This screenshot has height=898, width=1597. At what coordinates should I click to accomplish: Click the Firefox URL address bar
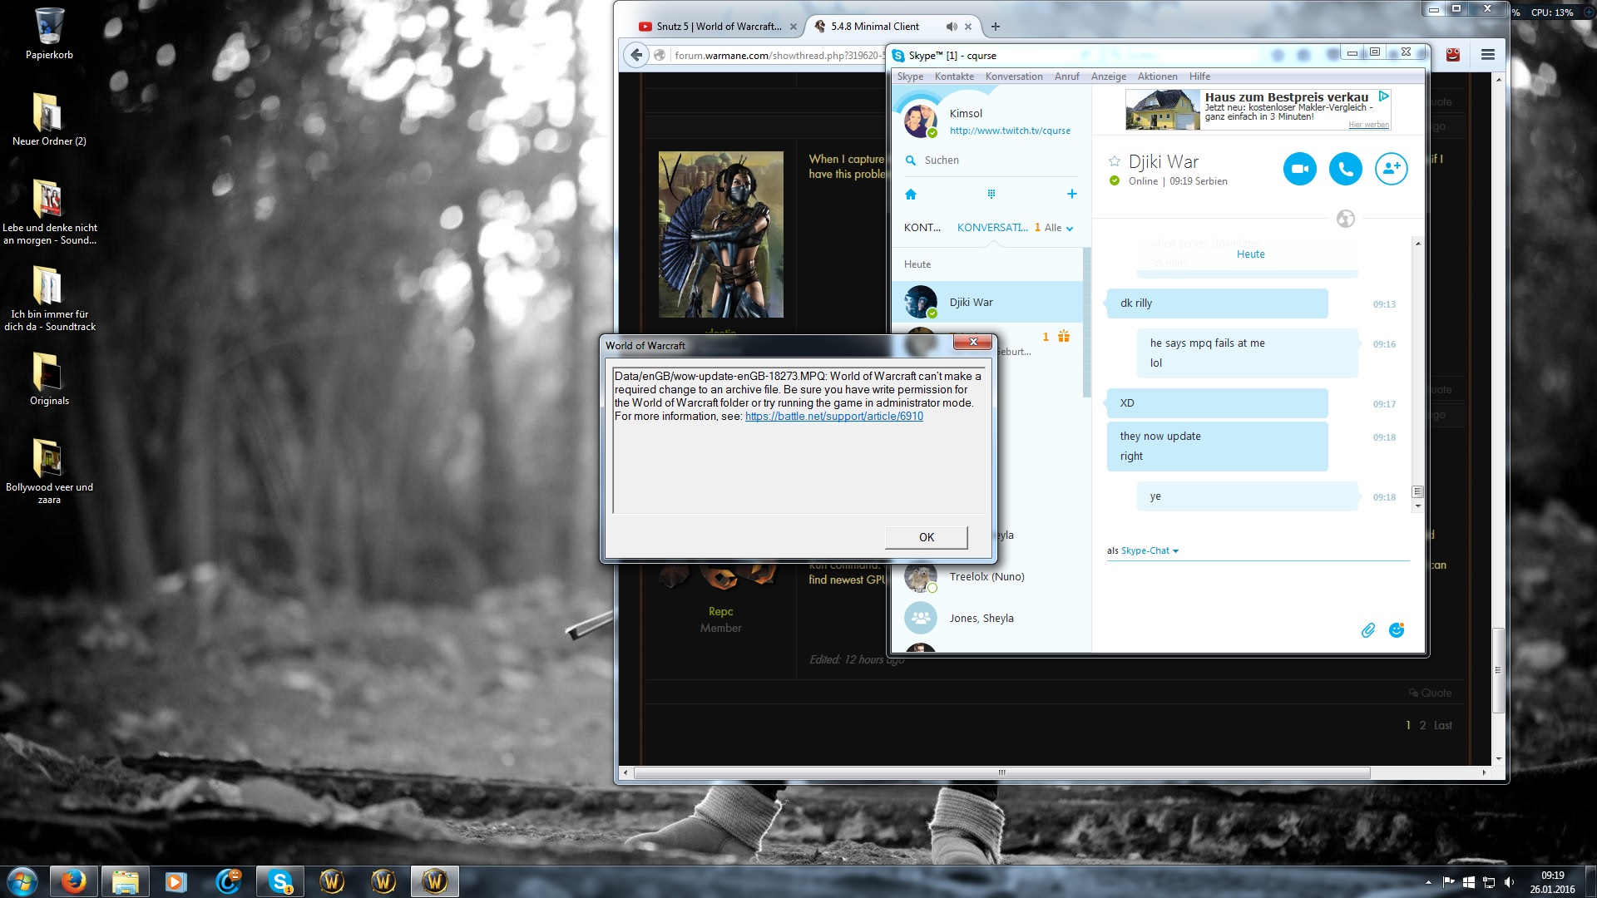pyautogui.click(x=778, y=56)
